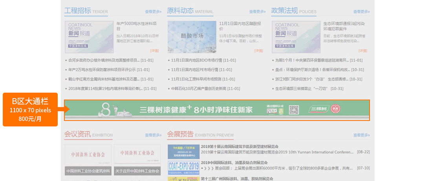Image resolution: width=432 pixels, height=181 pixels.
Task: Open 查看更多 link in 工程招标 section
Action: [x=153, y=12]
